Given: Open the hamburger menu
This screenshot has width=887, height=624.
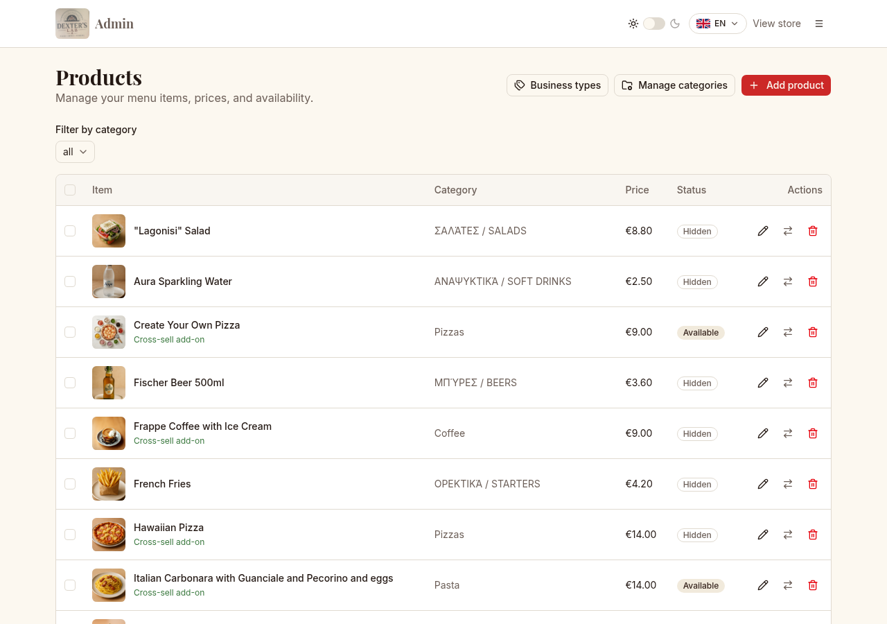Looking at the screenshot, I should (x=819, y=24).
